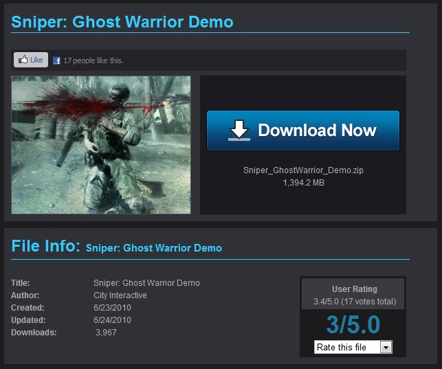The width and height of the screenshot is (442, 369).
Task: Click the User Rating label
Action: tap(354, 289)
